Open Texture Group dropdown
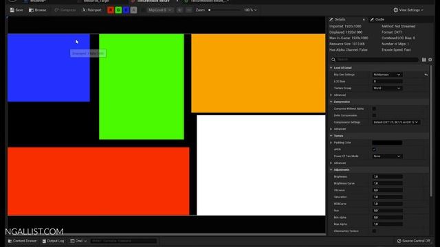Viewport: 440px width, 247px height. (x=387, y=88)
